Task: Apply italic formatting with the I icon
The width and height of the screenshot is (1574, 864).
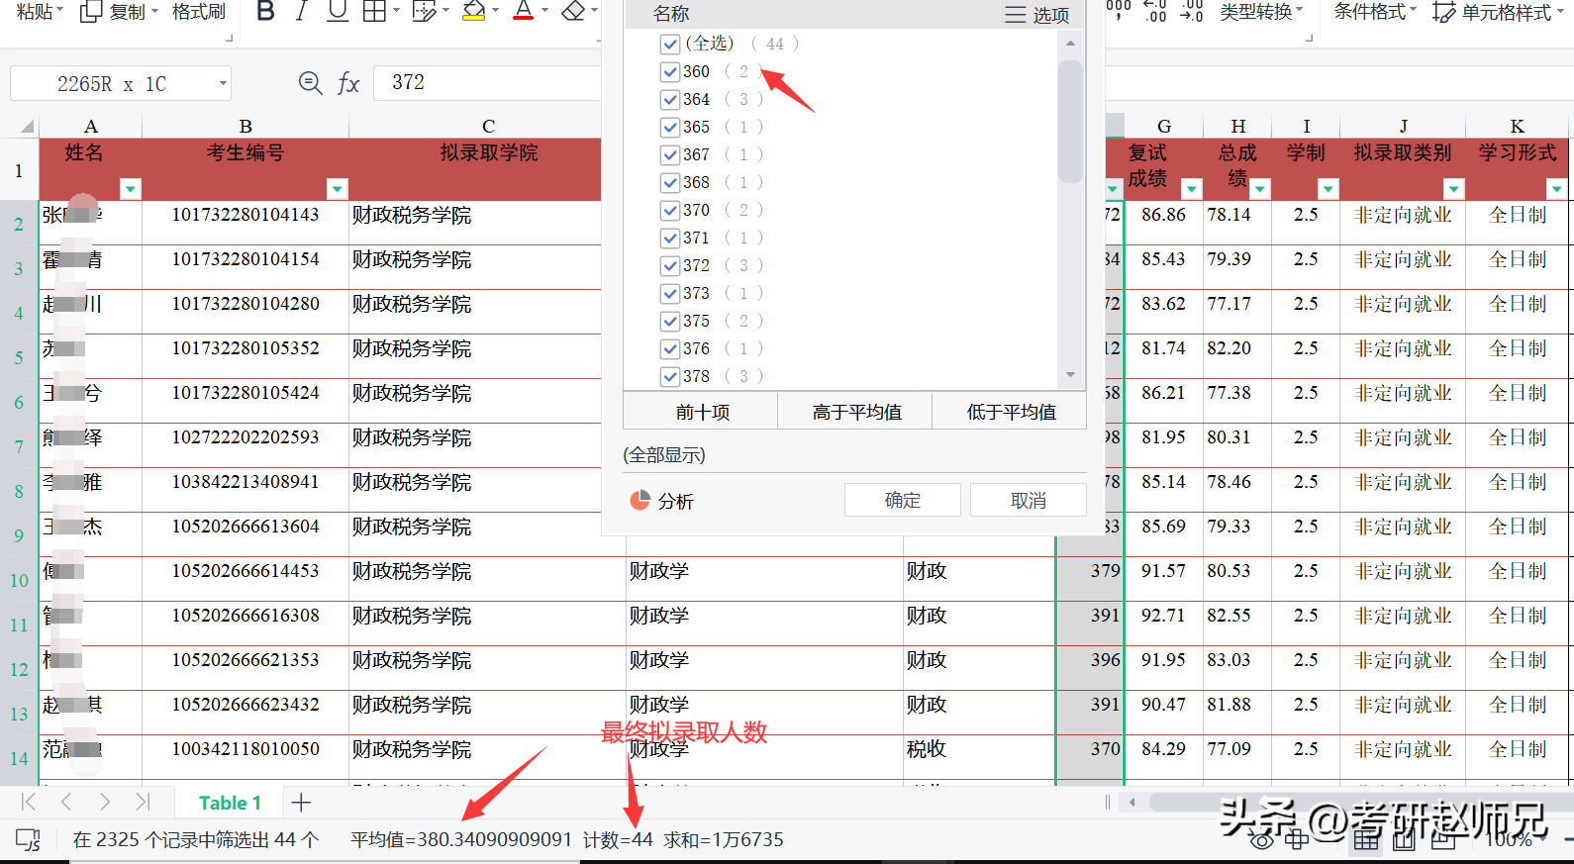Action: tap(302, 11)
